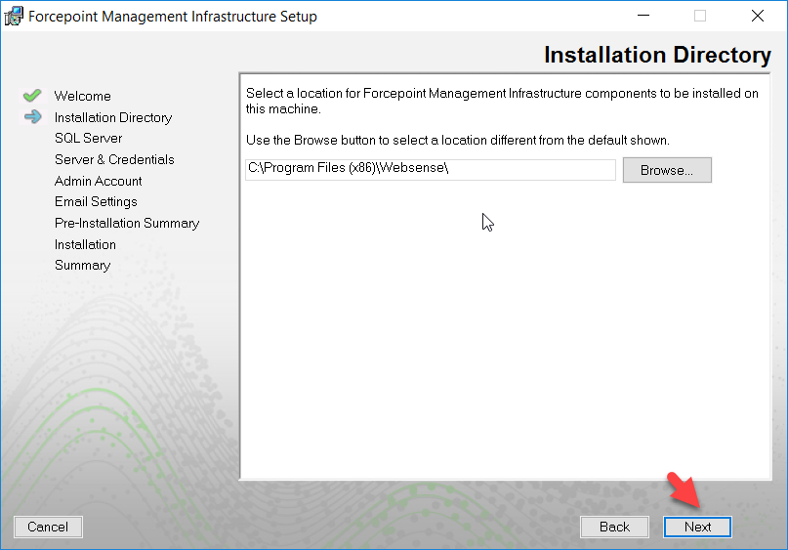
Task: Click the Next button
Action: [697, 527]
